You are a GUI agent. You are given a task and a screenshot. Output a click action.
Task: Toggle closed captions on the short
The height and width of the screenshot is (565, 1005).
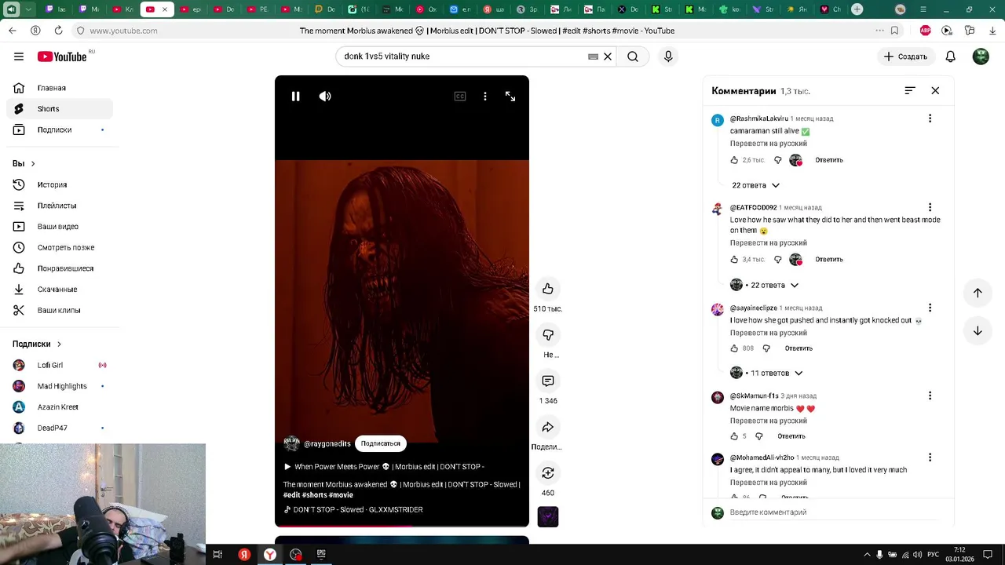click(x=460, y=97)
